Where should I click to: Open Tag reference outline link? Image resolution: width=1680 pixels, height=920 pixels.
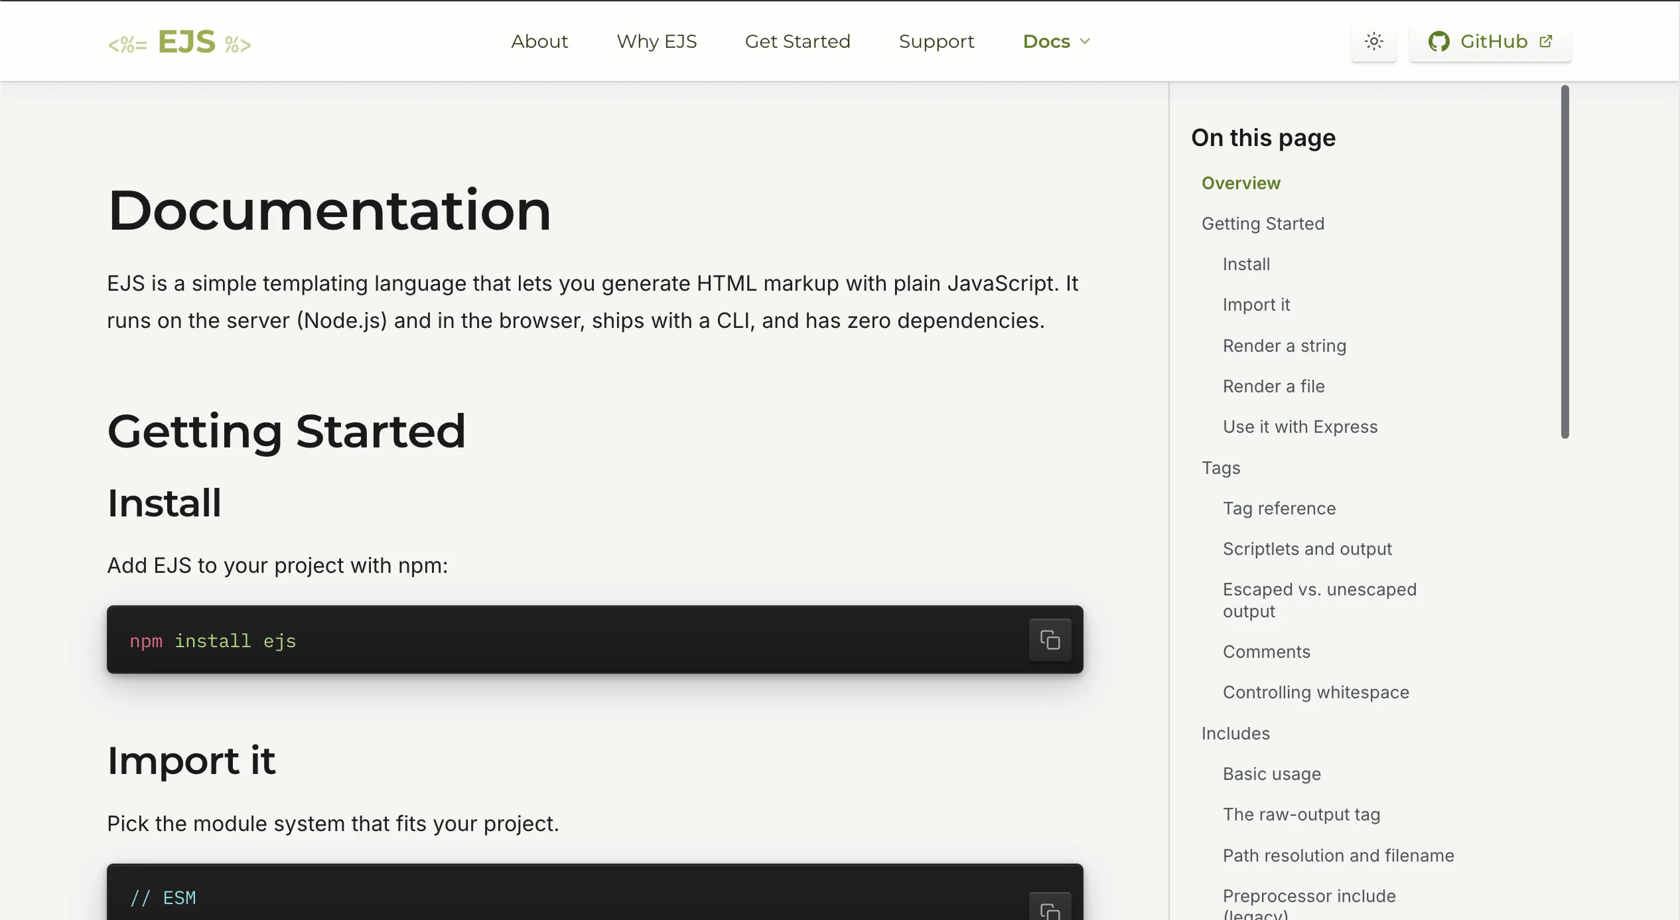click(1279, 508)
